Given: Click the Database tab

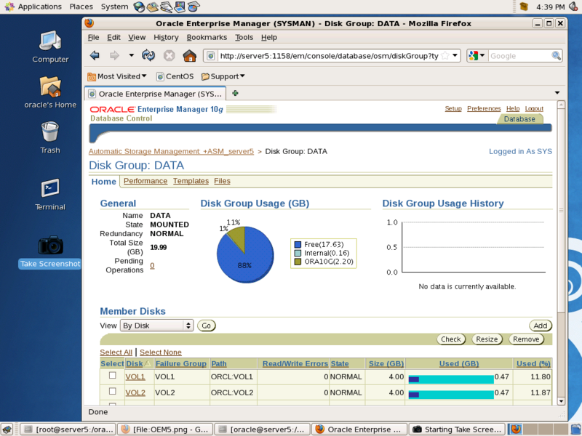Looking at the screenshot, I should click(x=519, y=119).
